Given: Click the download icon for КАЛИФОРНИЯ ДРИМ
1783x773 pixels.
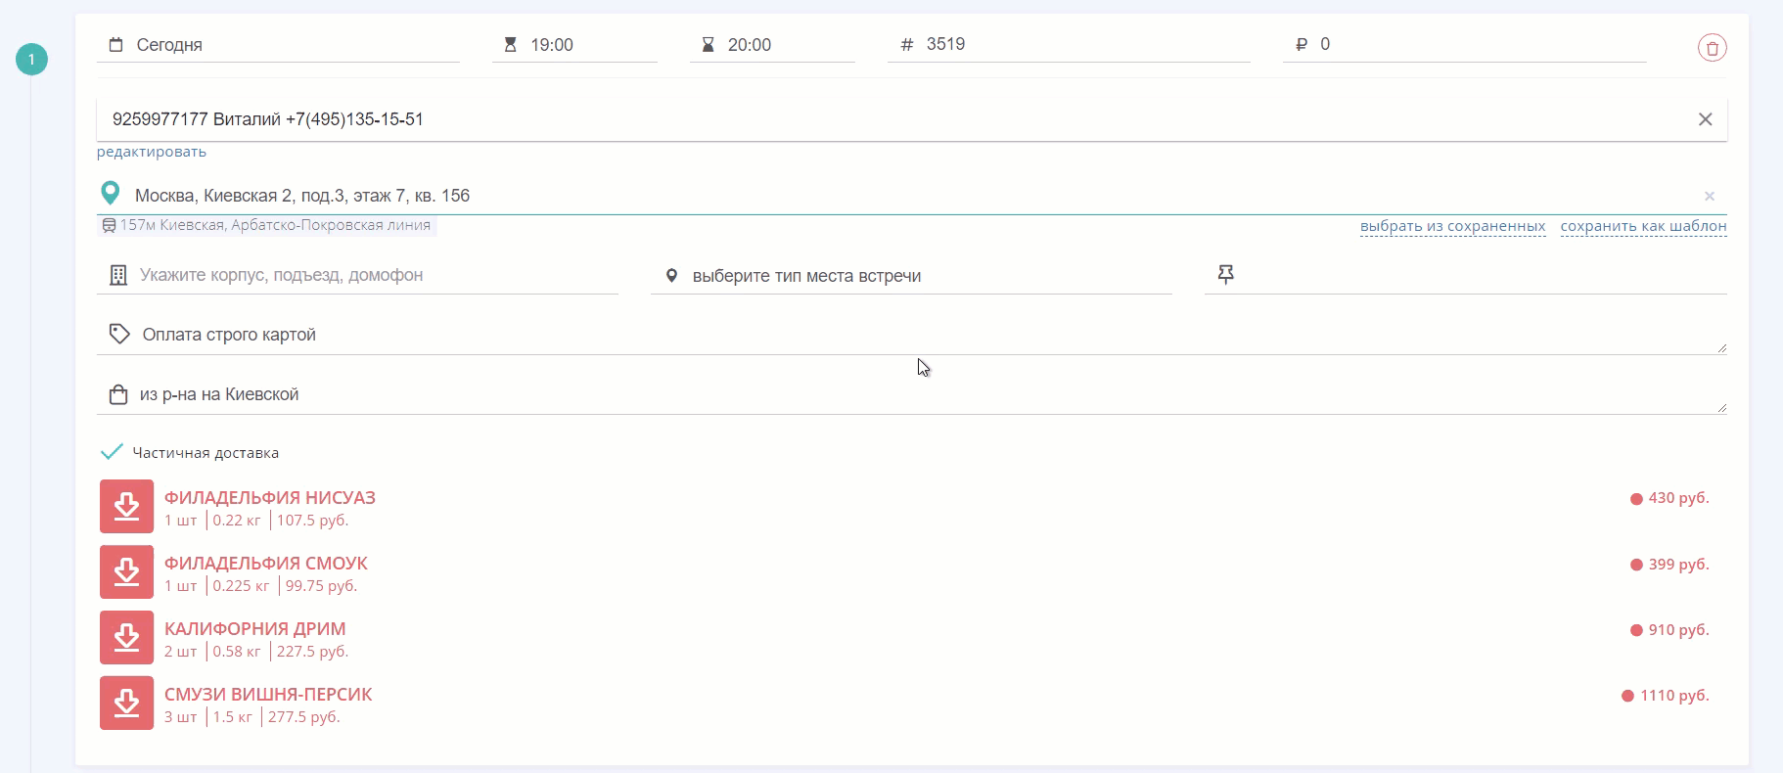Looking at the screenshot, I should point(126,637).
